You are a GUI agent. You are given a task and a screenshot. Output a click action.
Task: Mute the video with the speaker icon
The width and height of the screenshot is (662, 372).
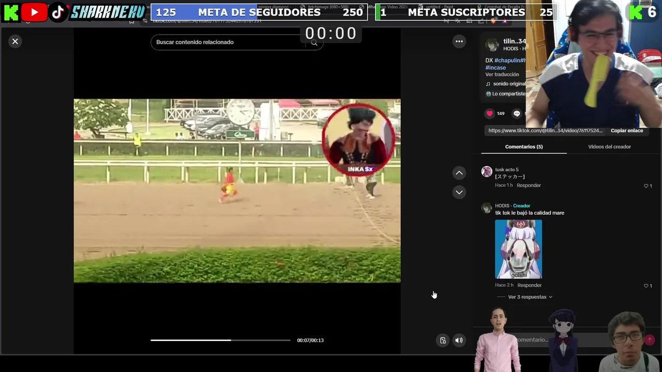(459, 340)
